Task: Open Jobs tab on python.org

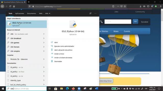Action: (x=116, y=12)
